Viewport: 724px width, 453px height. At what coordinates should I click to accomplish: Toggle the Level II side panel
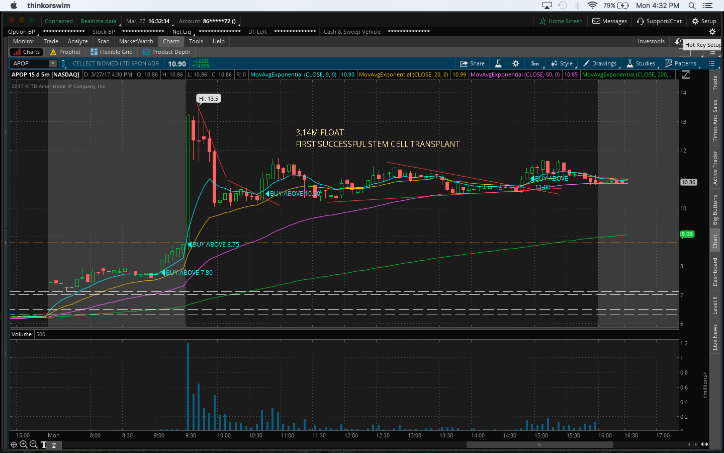tap(715, 305)
